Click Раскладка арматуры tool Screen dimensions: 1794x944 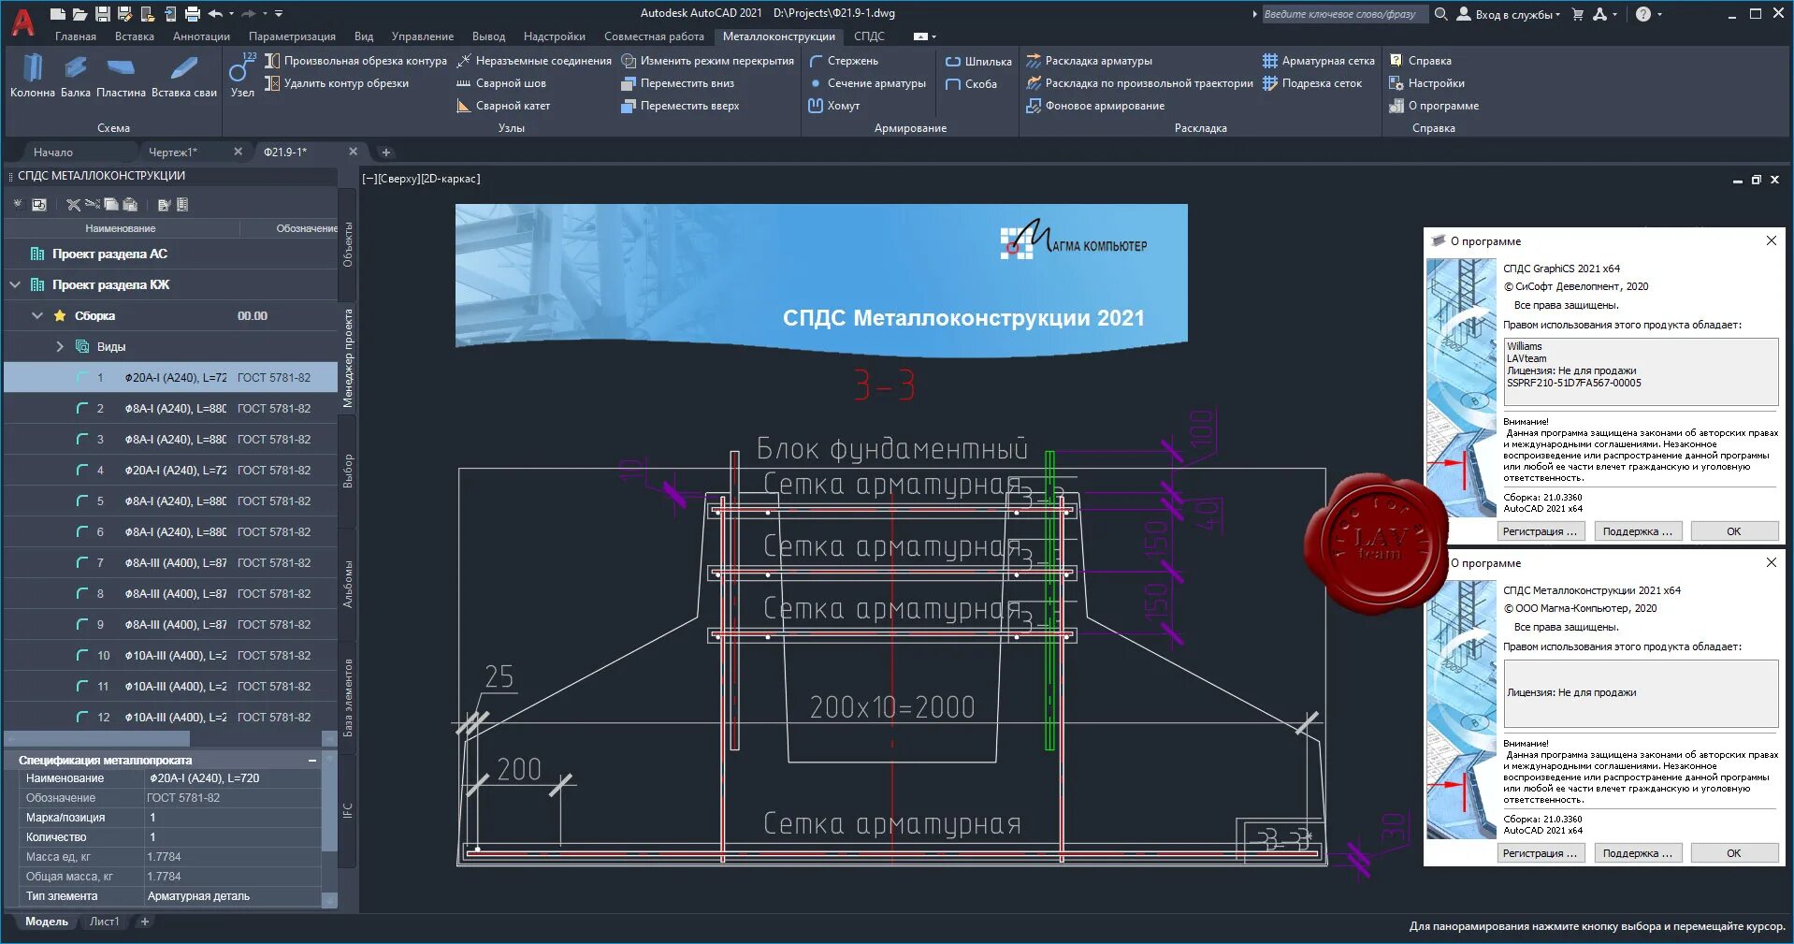(x=1089, y=61)
